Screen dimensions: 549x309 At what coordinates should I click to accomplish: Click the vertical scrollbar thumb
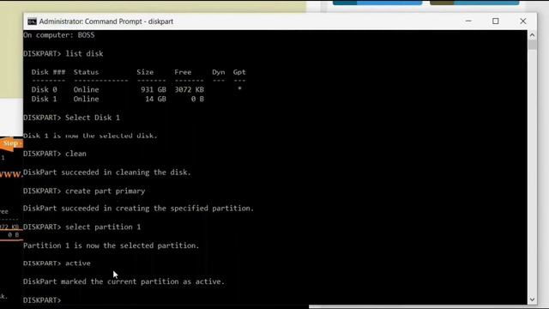click(x=532, y=45)
